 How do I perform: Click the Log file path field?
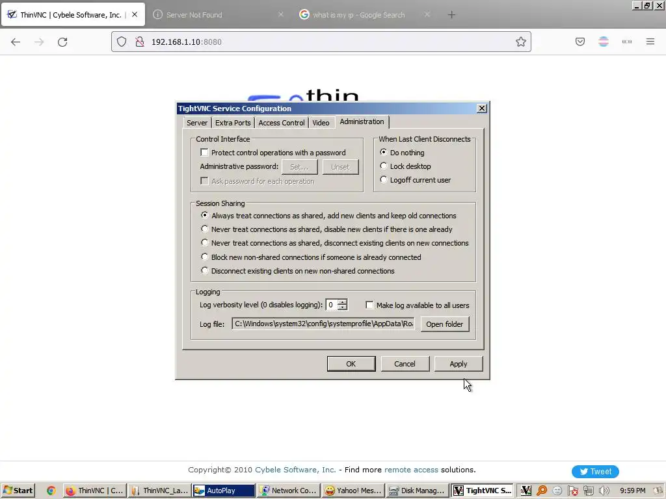tap(323, 324)
